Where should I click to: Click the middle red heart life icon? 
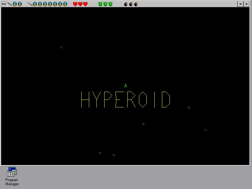(x=80, y=4)
